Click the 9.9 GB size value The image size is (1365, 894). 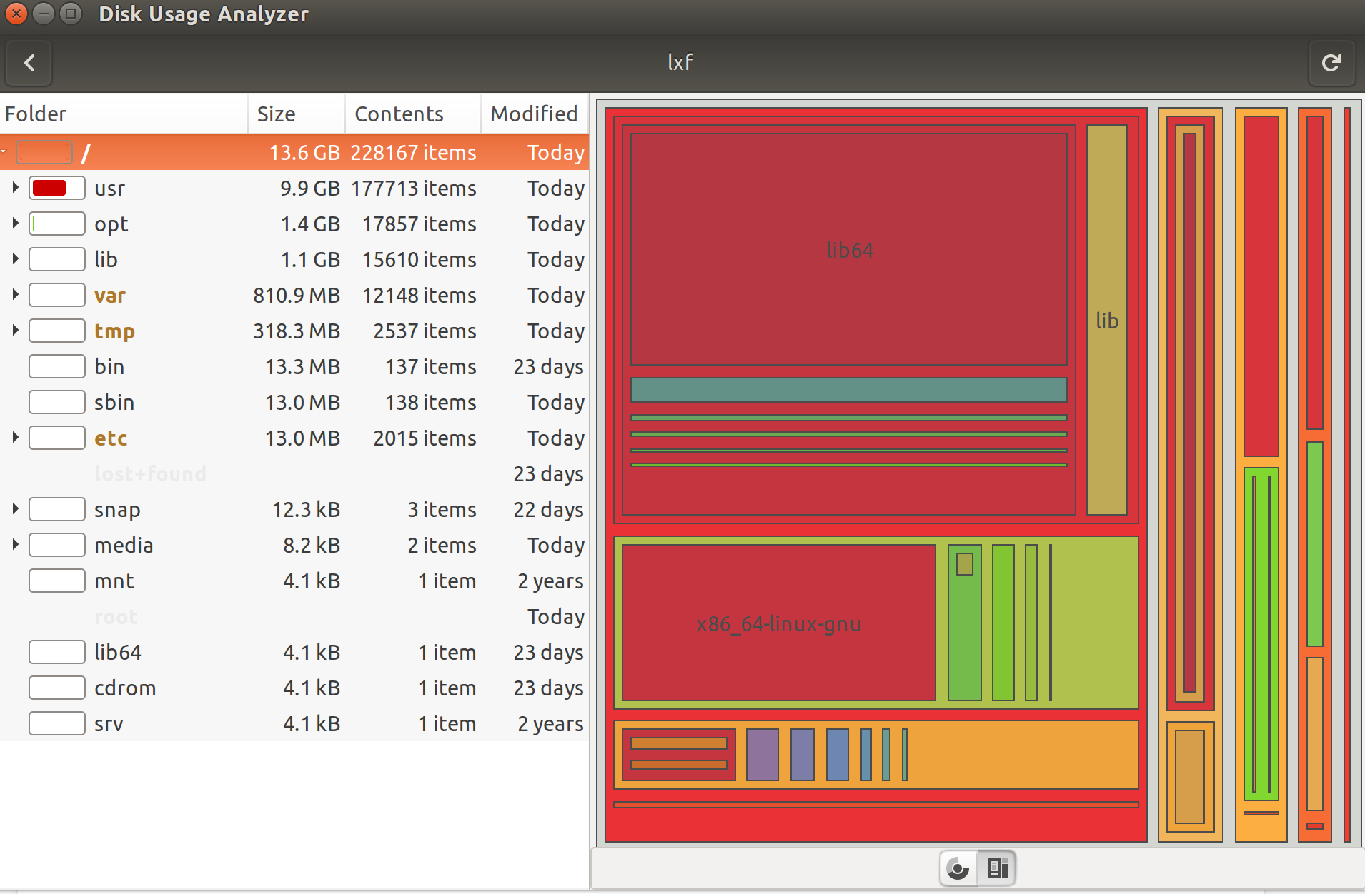click(x=310, y=189)
